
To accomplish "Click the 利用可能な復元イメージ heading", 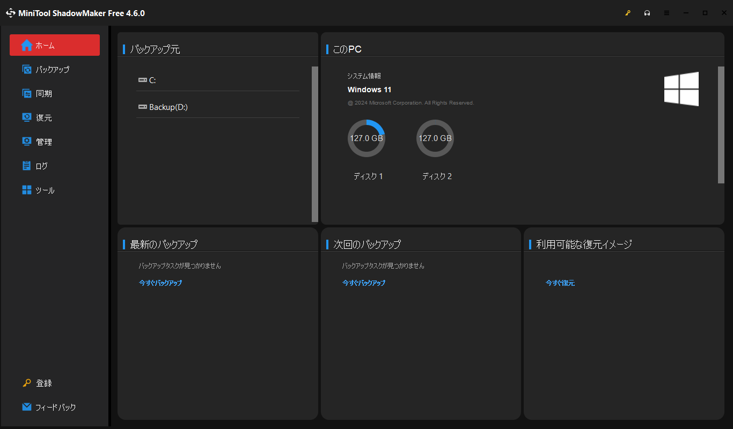I will 584,244.
